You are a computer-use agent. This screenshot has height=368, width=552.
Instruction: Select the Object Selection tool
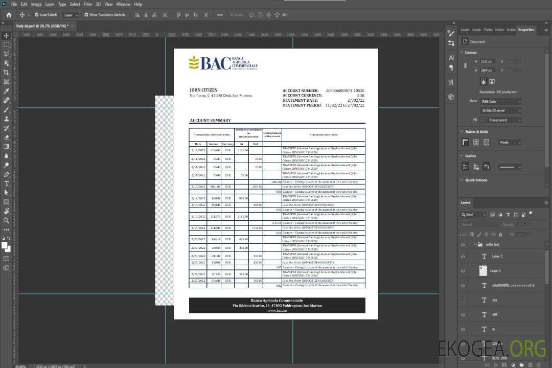pos(6,63)
